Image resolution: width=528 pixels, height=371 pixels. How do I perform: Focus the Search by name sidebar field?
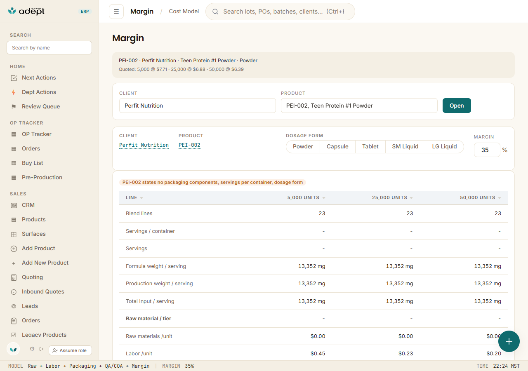pyautogui.click(x=49, y=48)
